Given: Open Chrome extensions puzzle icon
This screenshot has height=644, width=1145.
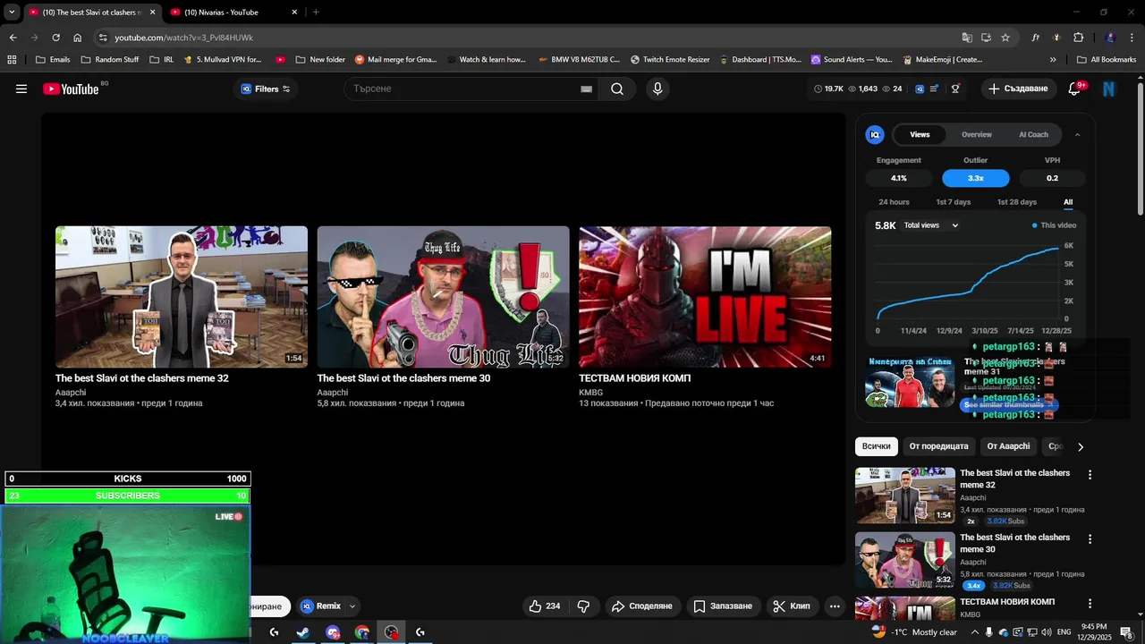Looking at the screenshot, I should tap(1078, 38).
